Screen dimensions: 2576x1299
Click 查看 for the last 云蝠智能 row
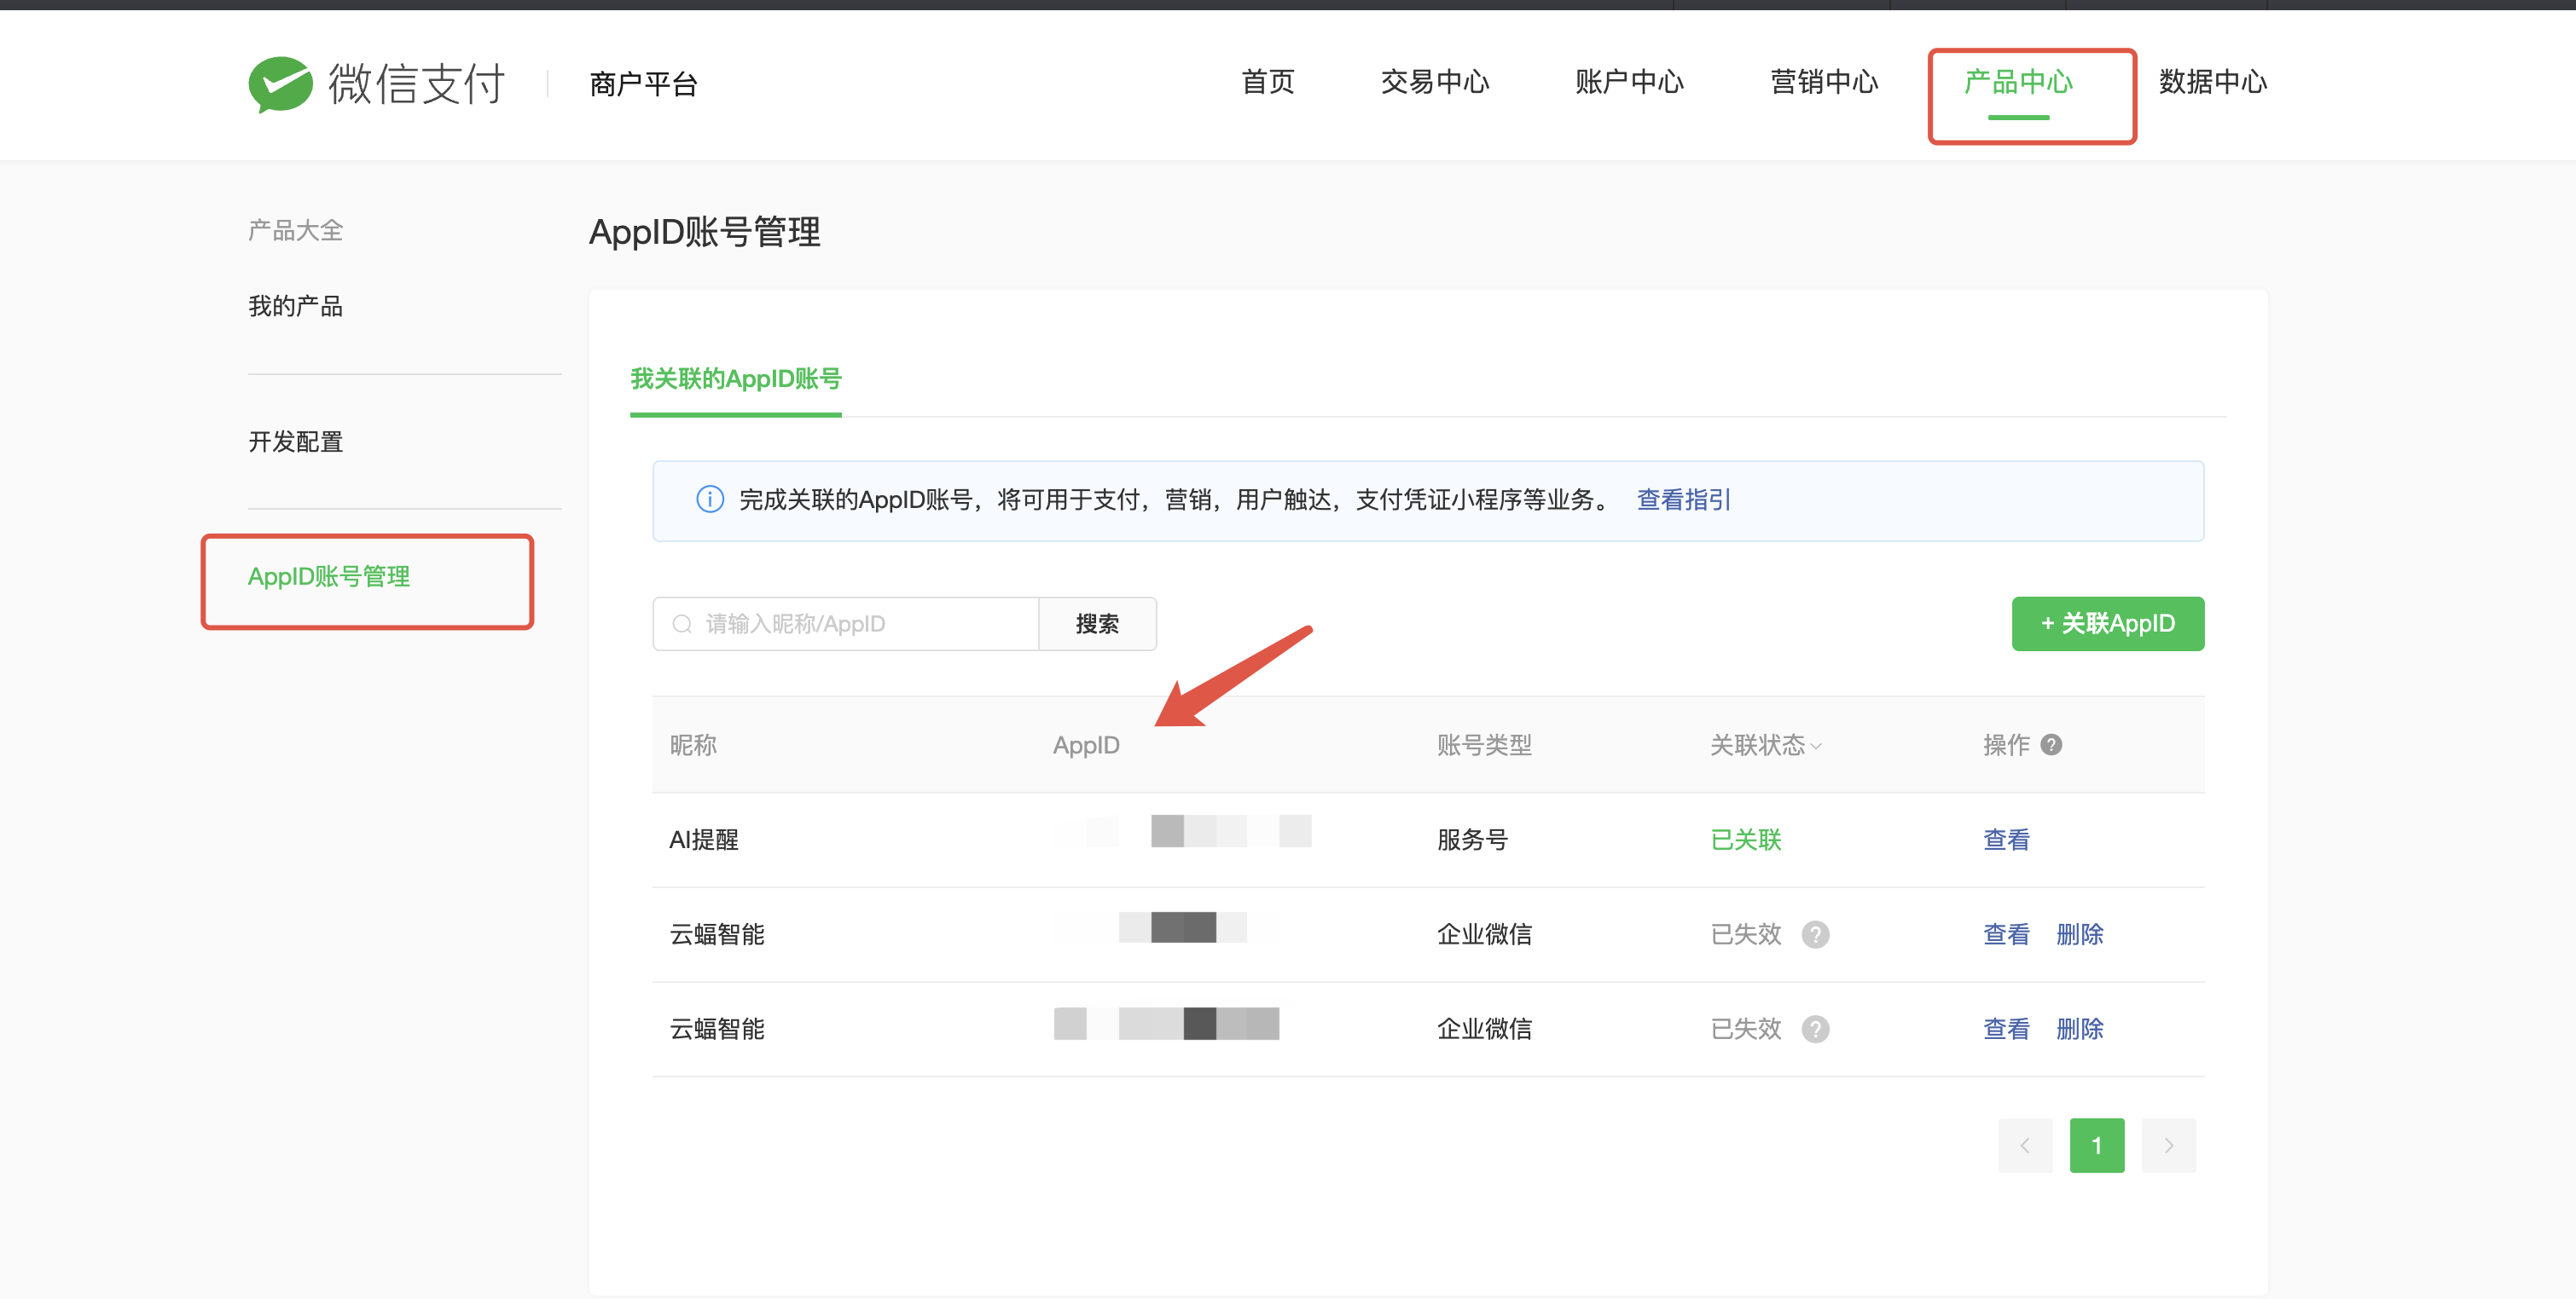coord(2006,1029)
